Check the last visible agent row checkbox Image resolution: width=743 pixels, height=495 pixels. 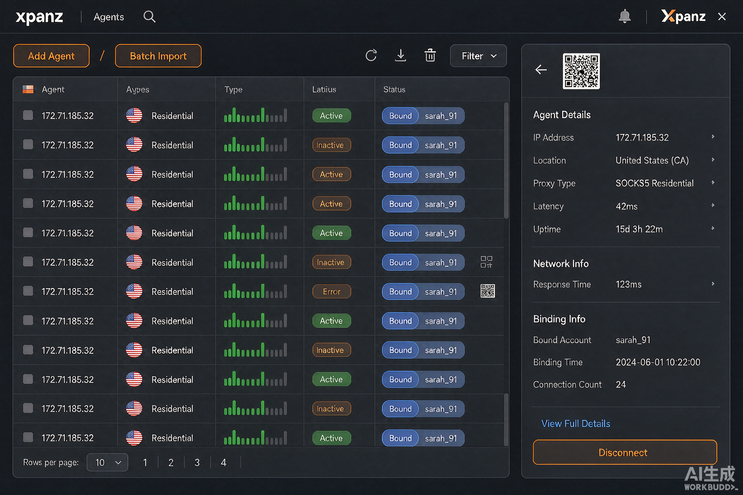point(28,437)
